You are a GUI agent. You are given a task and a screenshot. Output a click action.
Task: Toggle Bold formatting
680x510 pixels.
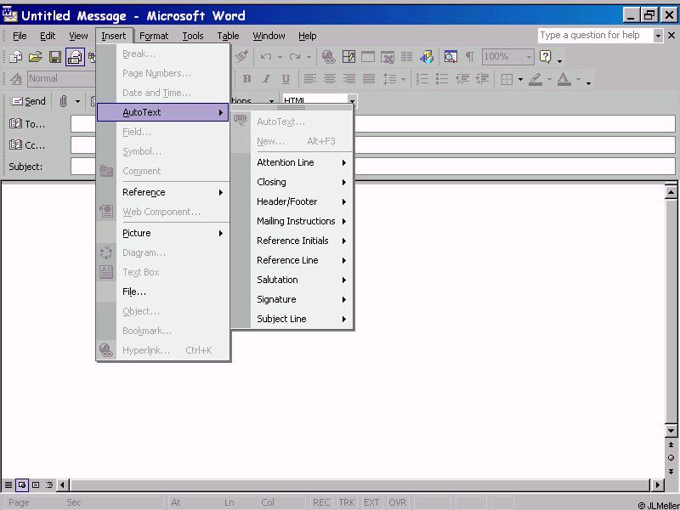click(x=246, y=79)
